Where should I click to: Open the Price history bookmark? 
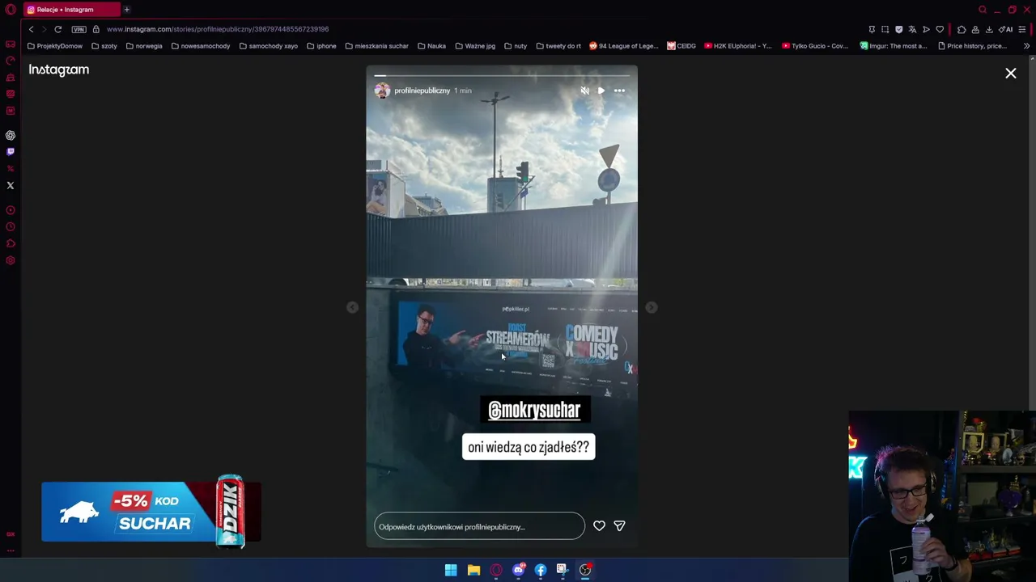pos(972,46)
